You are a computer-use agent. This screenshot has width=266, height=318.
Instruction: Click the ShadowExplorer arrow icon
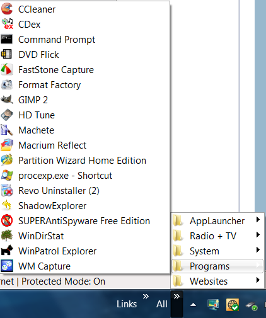(x=7, y=206)
